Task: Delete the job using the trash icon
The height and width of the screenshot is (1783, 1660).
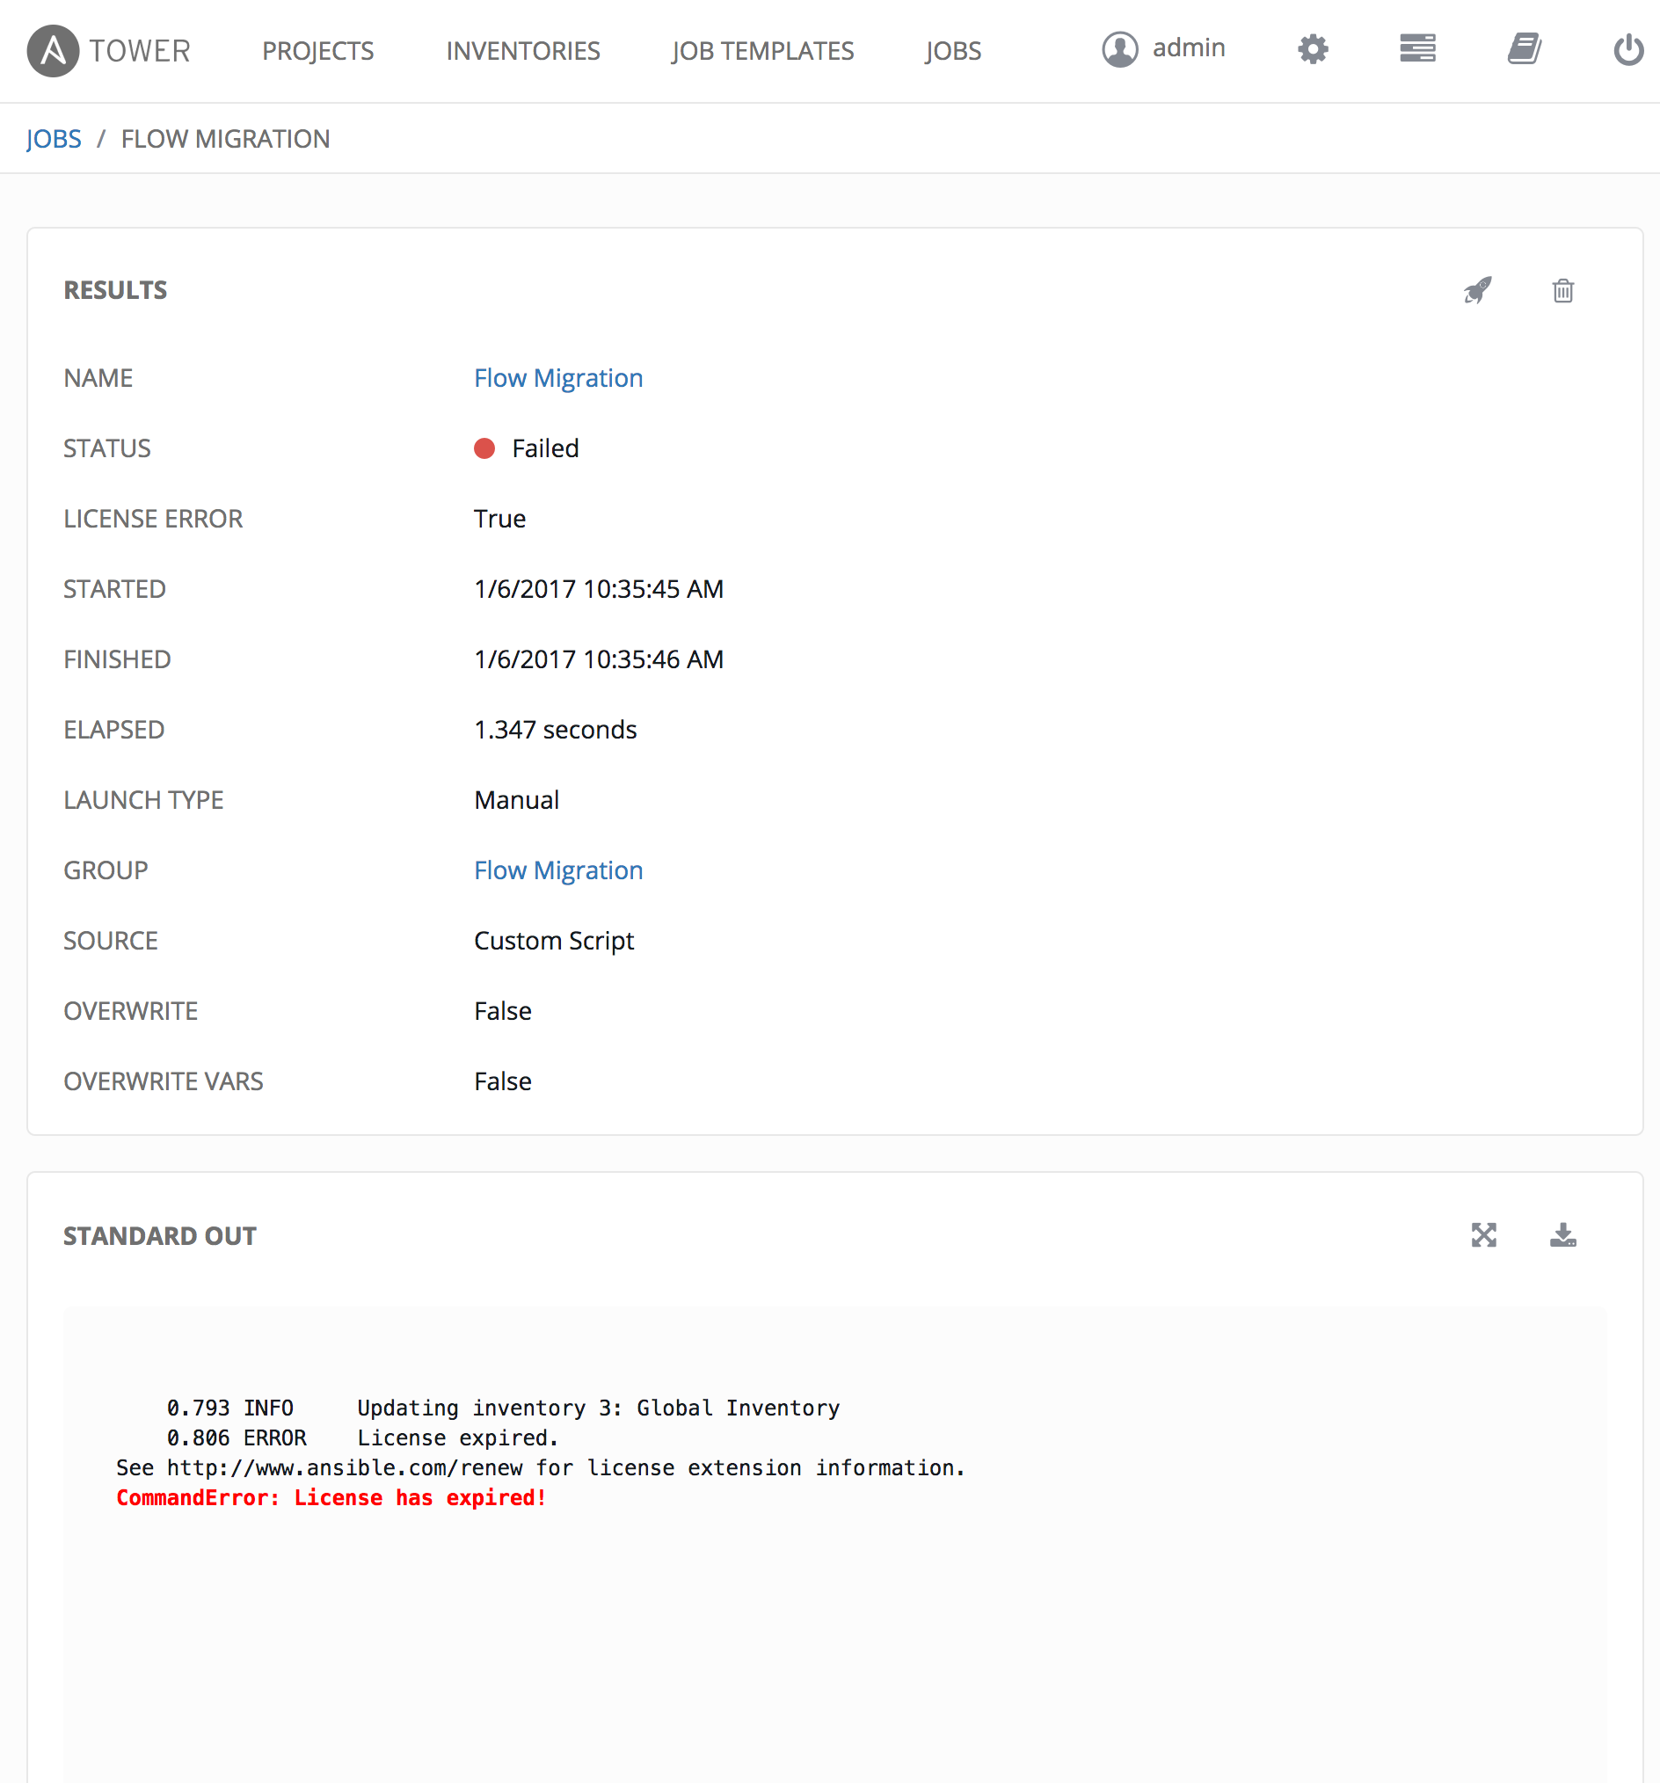Action: click(x=1562, y=291)
